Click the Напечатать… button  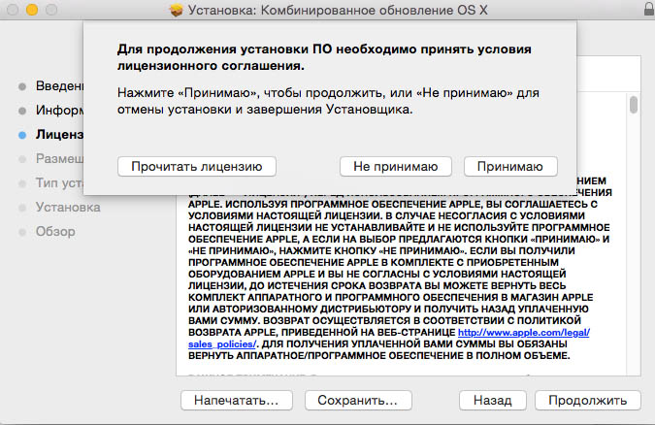[x=237, y=401]
